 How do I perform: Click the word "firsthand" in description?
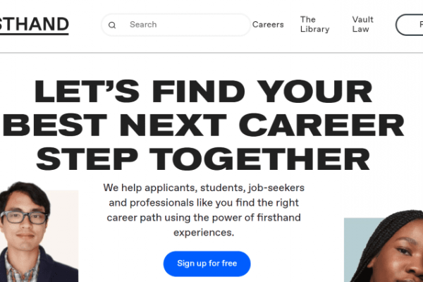pyautogui.click(x=278, y=218)
